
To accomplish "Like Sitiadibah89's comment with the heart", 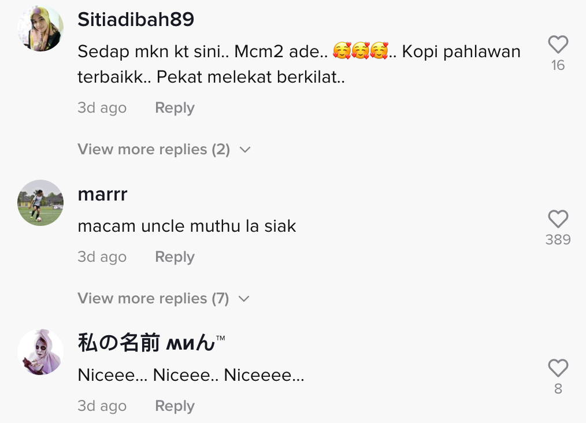I will click(x=558, y=45).
